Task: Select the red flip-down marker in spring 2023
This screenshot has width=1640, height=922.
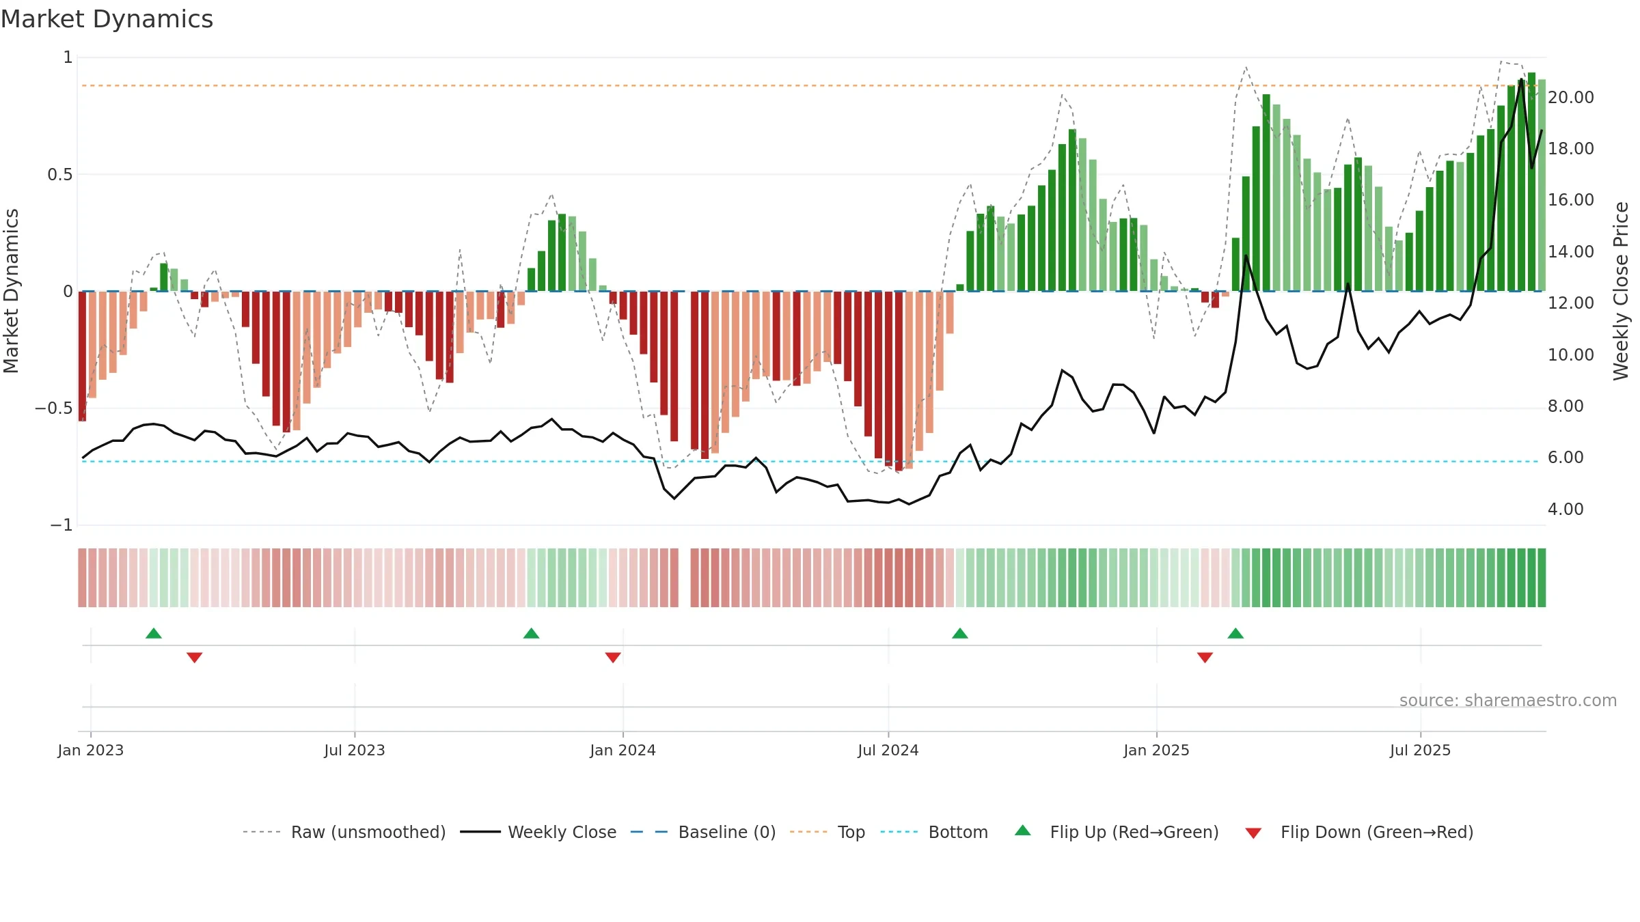Action: tap(195, 657)
